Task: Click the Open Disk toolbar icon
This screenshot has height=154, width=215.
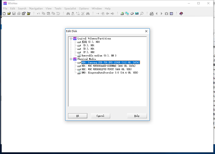Action: (122, 14)
